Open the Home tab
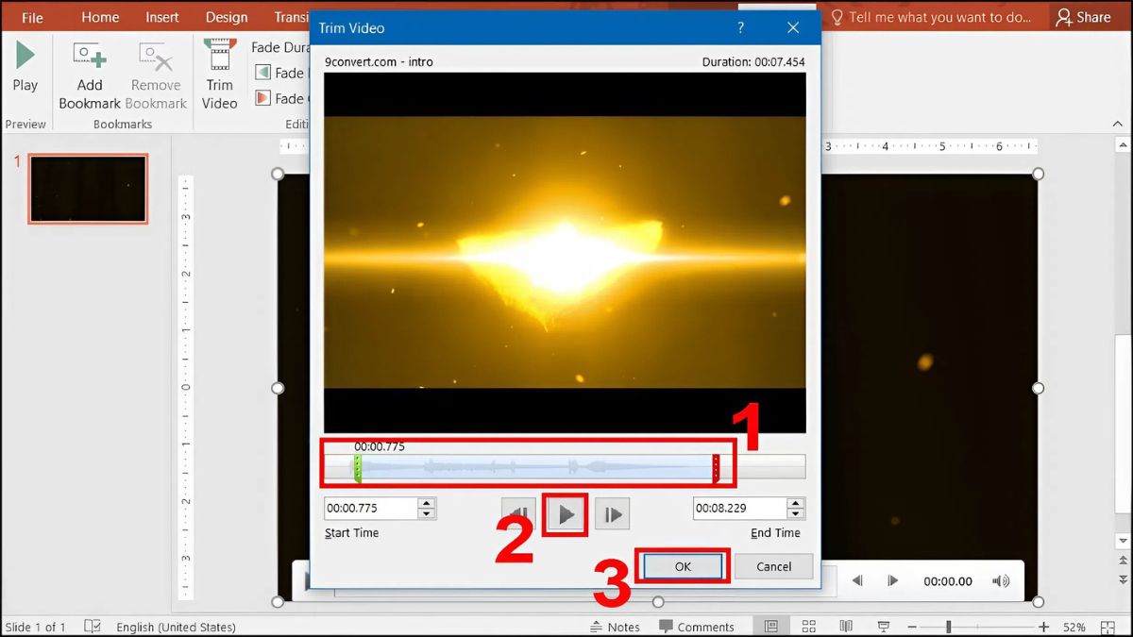The height and width of the screenshot is (637, 1133). (100, 17)
